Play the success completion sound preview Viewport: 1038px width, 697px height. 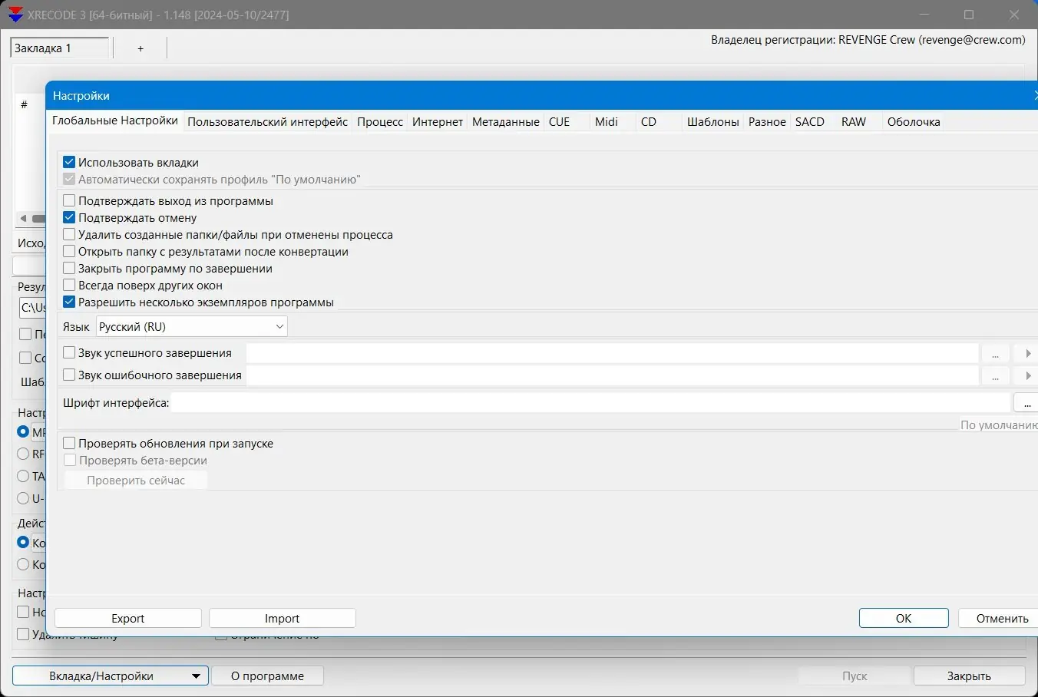[x=1027, y=354]
